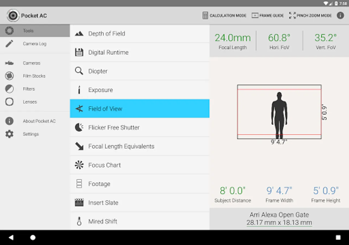Tap the Android home button
This screenshot has height=245, width=349.
coord(33,237)
